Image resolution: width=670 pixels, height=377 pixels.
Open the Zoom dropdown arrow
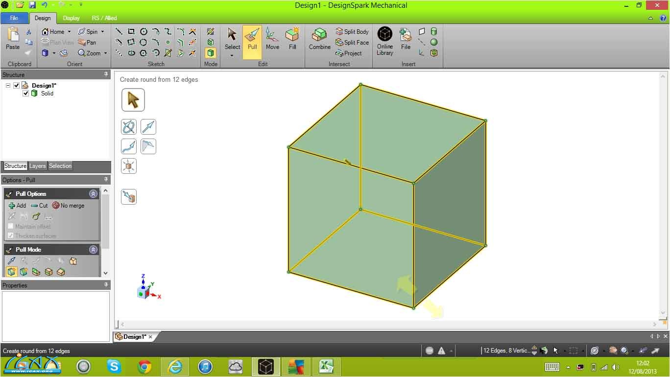click(x=105, y=53)
